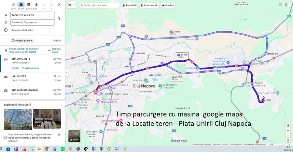
Task: Dismiss the Continuă călătoria notification
Action: point(59,135)
